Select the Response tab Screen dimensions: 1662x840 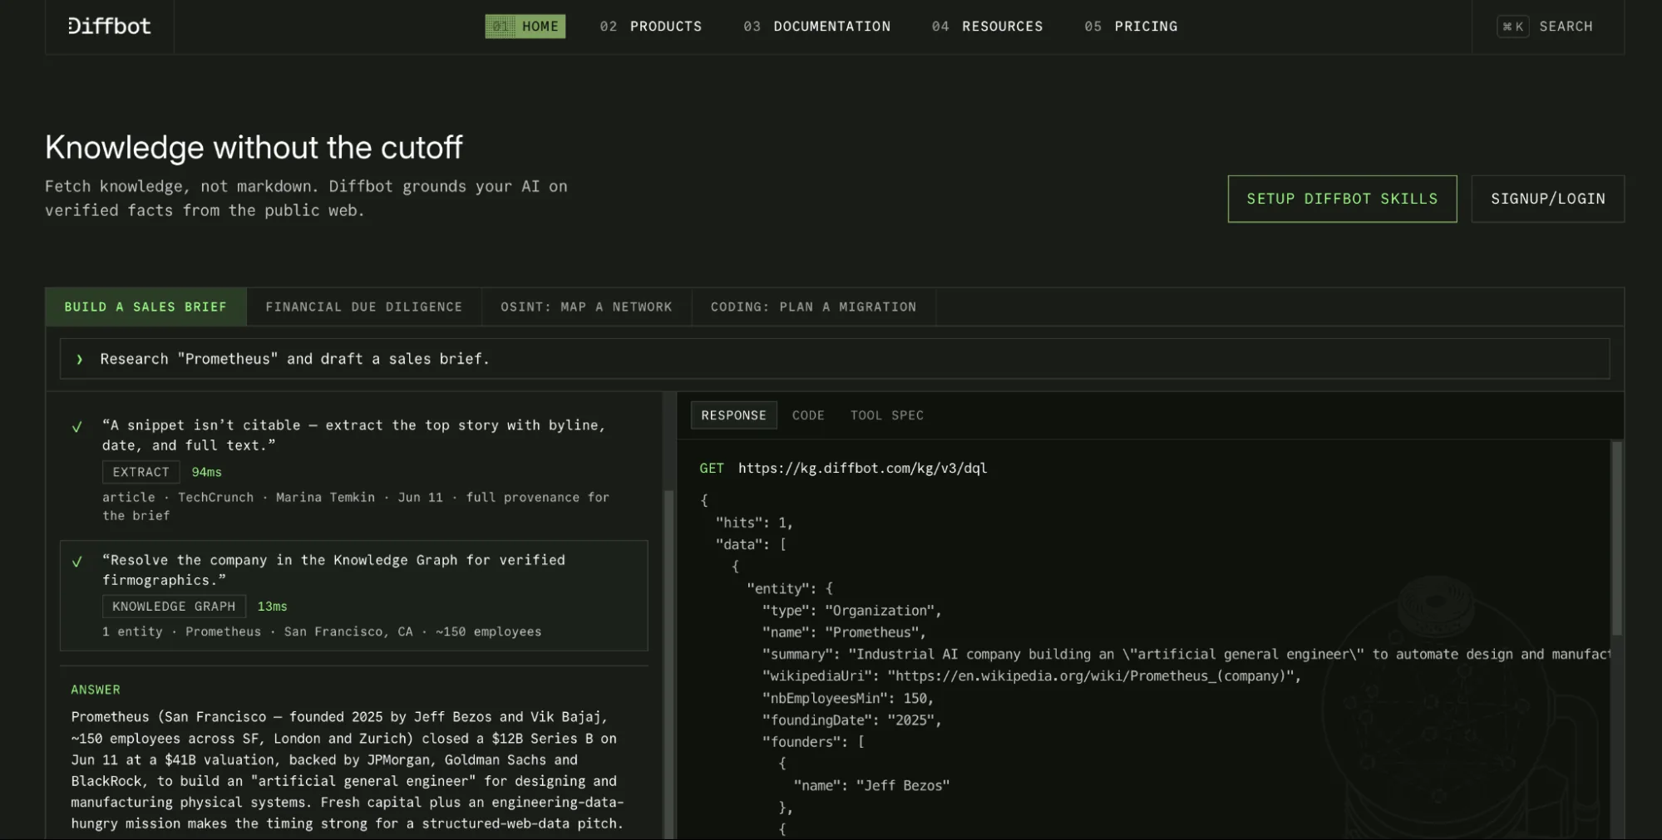[733, 415]
